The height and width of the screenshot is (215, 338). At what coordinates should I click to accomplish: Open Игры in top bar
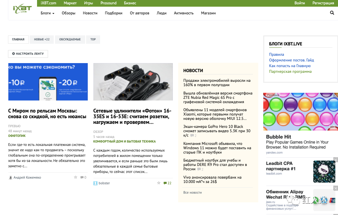tap(88, 3)
